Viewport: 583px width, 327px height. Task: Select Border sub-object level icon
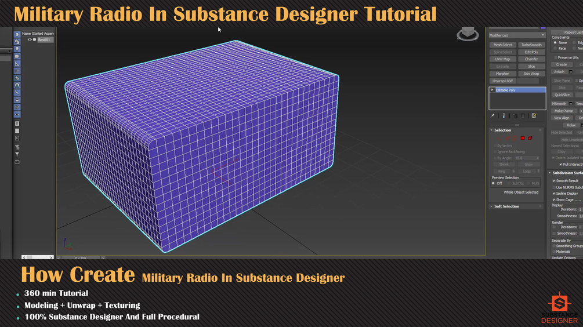(x=515, y=138)
